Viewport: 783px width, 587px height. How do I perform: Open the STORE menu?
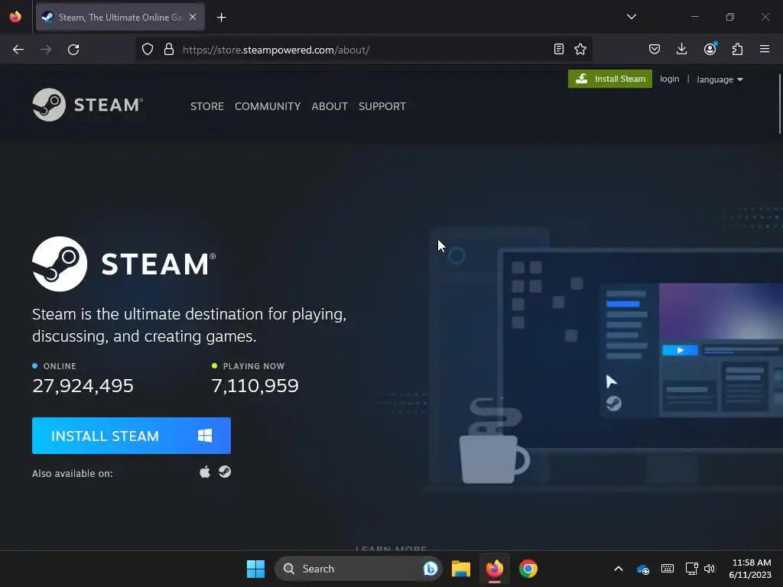click(207, 106)
